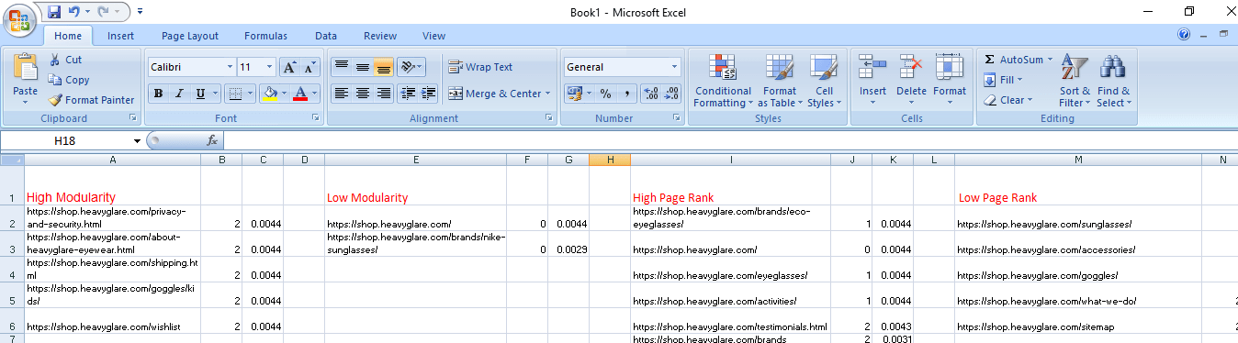
Task: Apply accounting number format
Action: [x=573, y=94]
